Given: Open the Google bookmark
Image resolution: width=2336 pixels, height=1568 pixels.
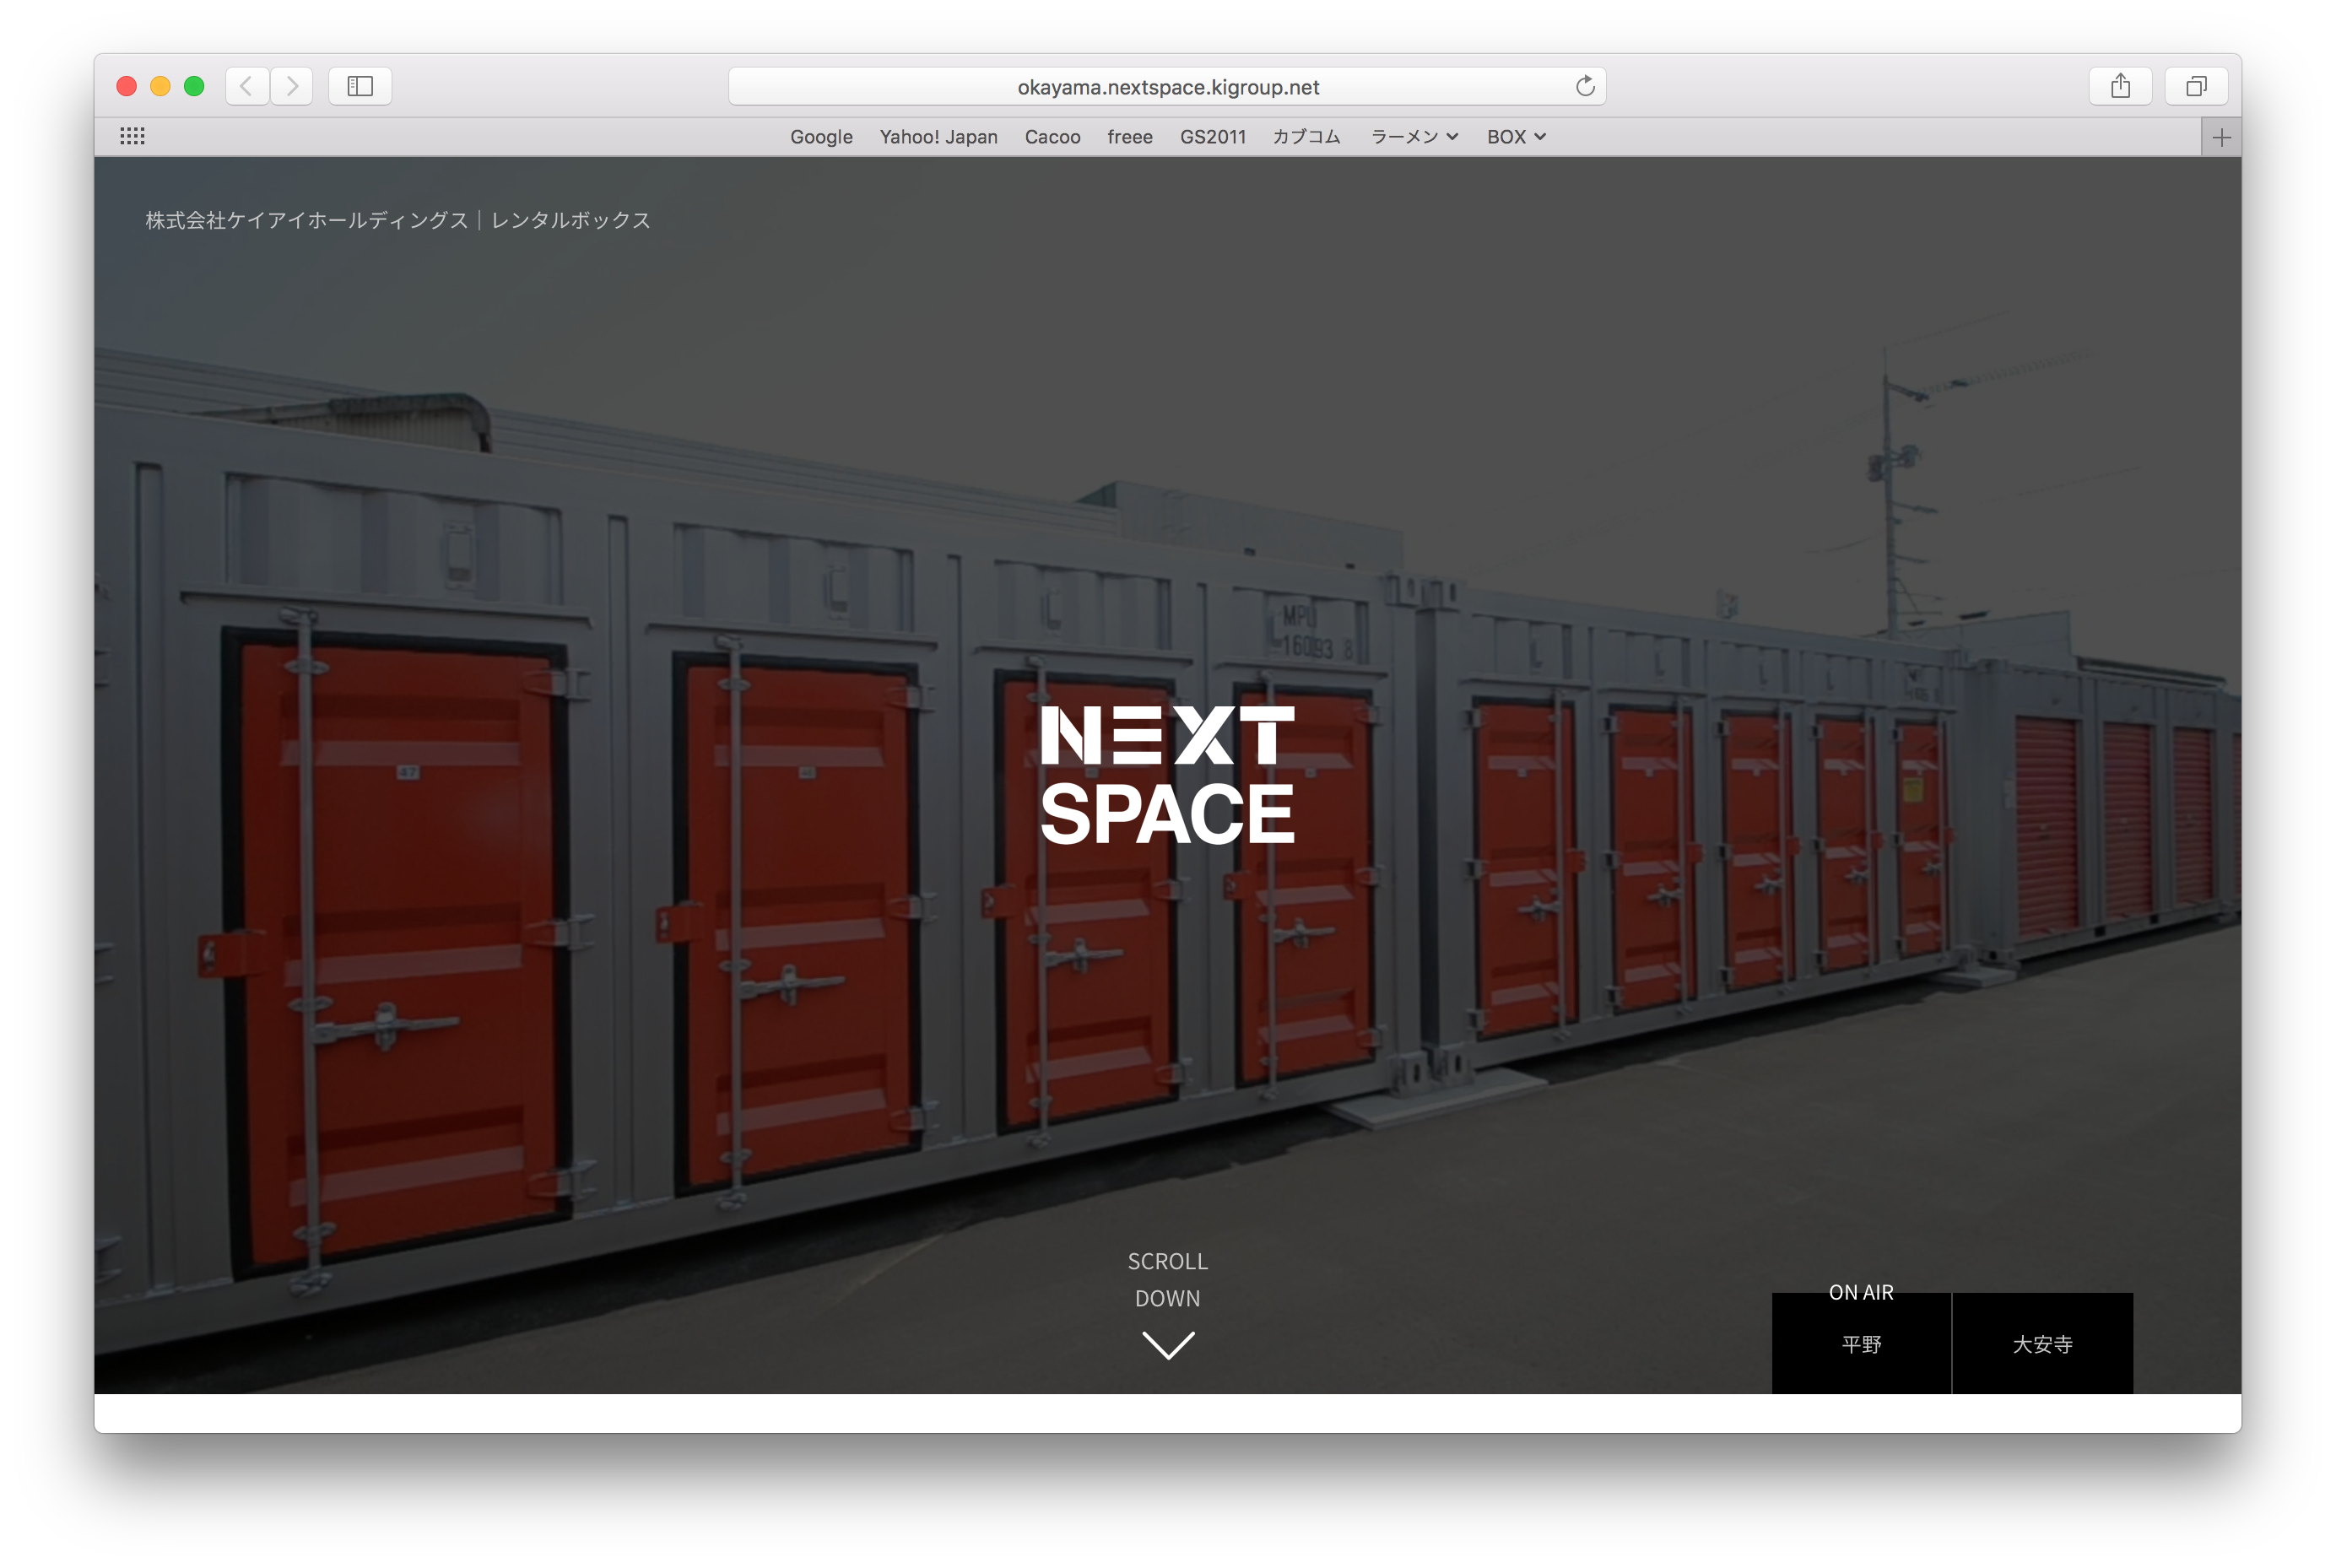Looking at the screenshot, I should [821, 137].
